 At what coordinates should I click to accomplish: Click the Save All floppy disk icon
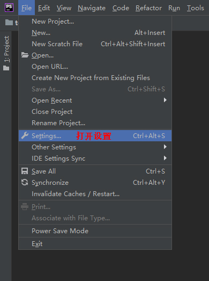25,171
